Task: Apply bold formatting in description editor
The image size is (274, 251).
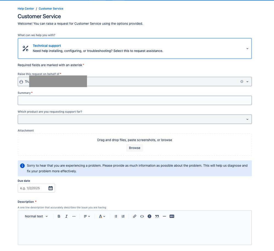Action: coord(59,216)
